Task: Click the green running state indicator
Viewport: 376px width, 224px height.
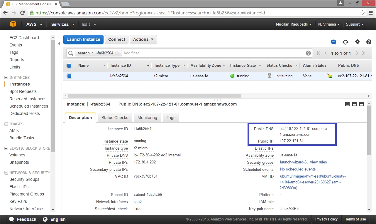Action: 232,76
